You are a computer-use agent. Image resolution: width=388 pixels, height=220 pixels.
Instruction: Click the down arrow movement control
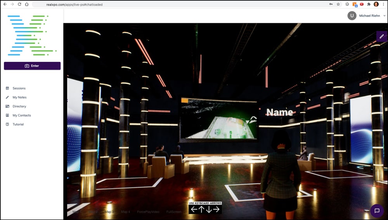[209, 210]
